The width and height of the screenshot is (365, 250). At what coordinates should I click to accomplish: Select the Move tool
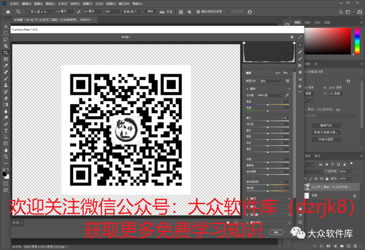click(x=6, y=26)
